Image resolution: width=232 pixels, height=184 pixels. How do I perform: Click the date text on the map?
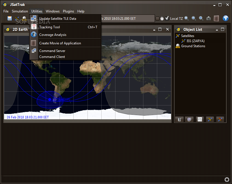28,117
